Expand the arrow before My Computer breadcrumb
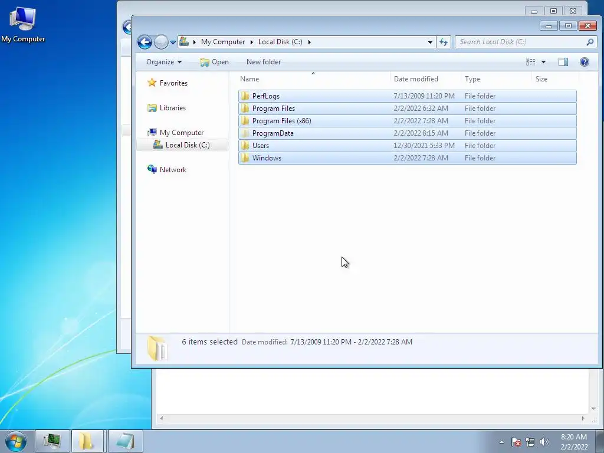Image resolution: width=604 pixels, height=453 pixels. coord(195,42)
